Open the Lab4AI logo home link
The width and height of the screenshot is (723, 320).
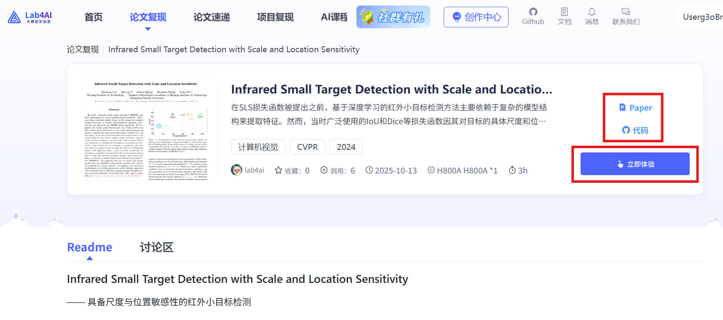click(30, 17)
